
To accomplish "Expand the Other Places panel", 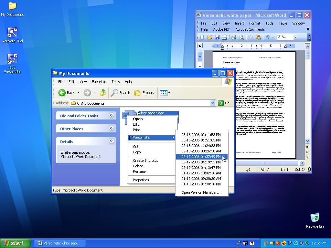I will pos(112,128).
